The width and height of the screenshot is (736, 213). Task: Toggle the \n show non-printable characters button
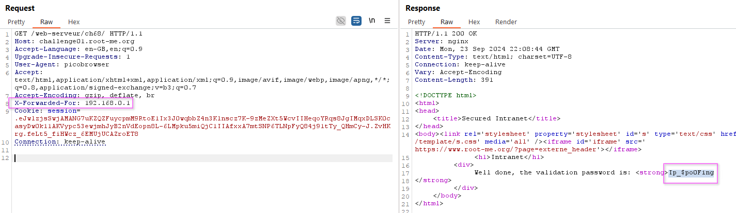coord(372,21)
